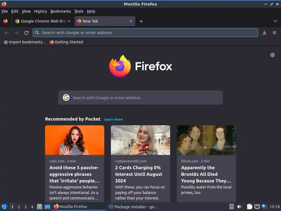Switch to workspace 2 in taskbar
Image resolution: width=281 pixels, height=211 pixels.
19,207
